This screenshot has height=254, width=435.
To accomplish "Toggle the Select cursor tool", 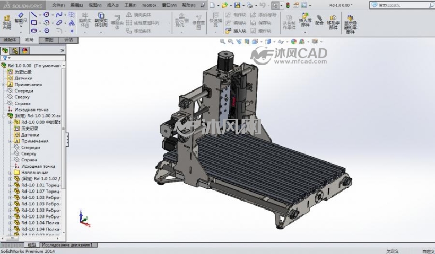I will [x=275, y=5].
